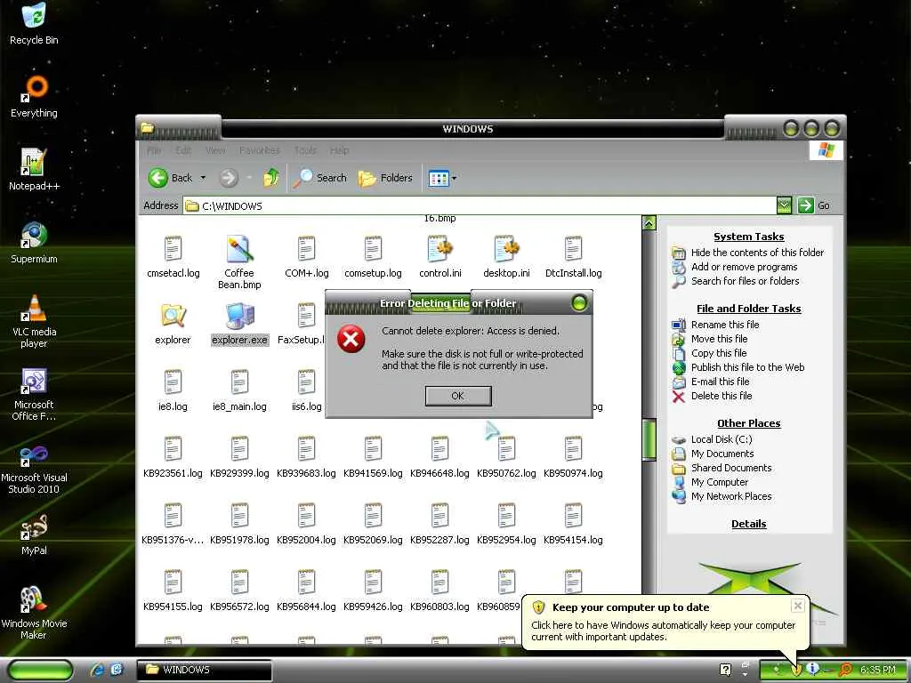Click the vertical scrollbar thumb
This screenshot has height=683, width=911.
[649, 439]
